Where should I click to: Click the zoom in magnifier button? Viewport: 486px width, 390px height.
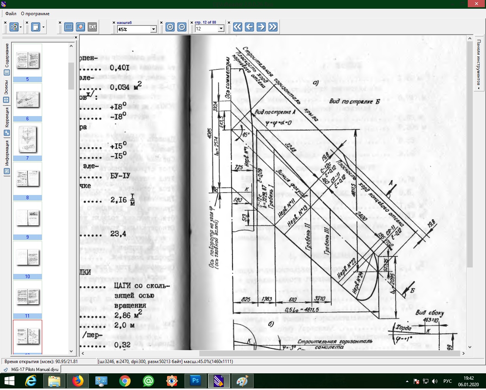coord(170,27)
